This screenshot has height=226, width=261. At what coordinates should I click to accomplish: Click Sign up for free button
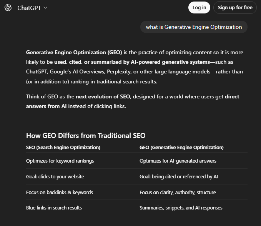point(235,7)
